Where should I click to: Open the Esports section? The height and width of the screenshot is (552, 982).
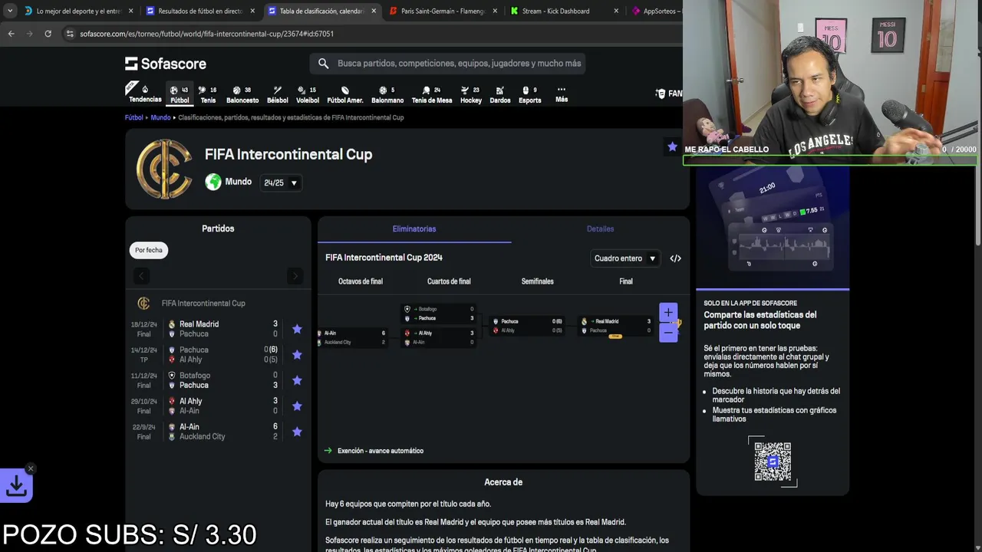tap(529, 94)
